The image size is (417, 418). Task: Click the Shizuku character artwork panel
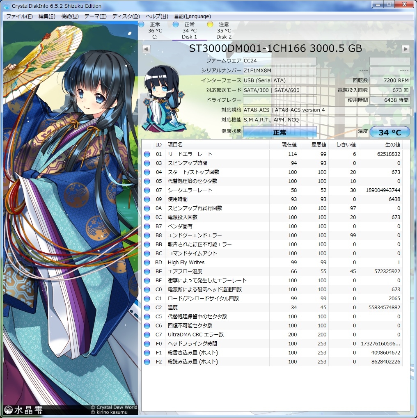(71, 218)
